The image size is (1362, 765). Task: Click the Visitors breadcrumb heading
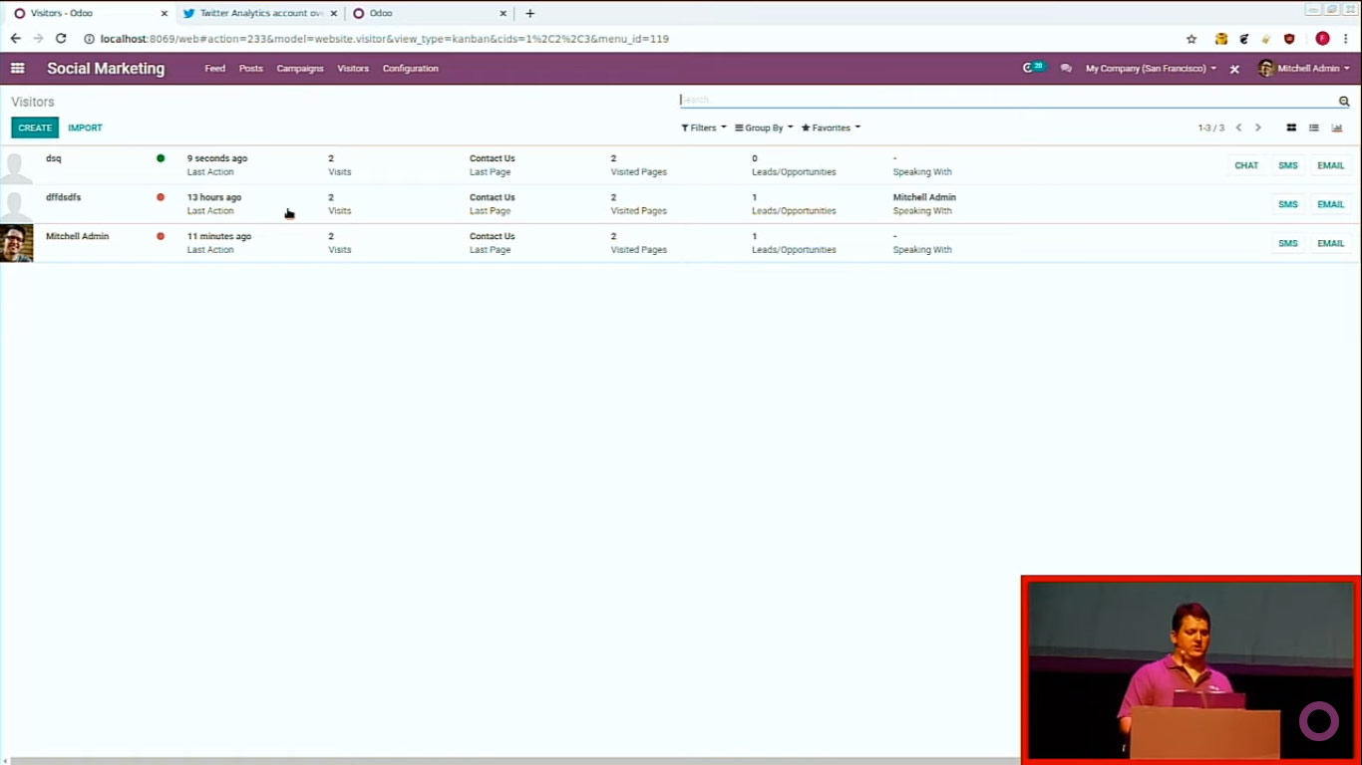click(33, 102)
